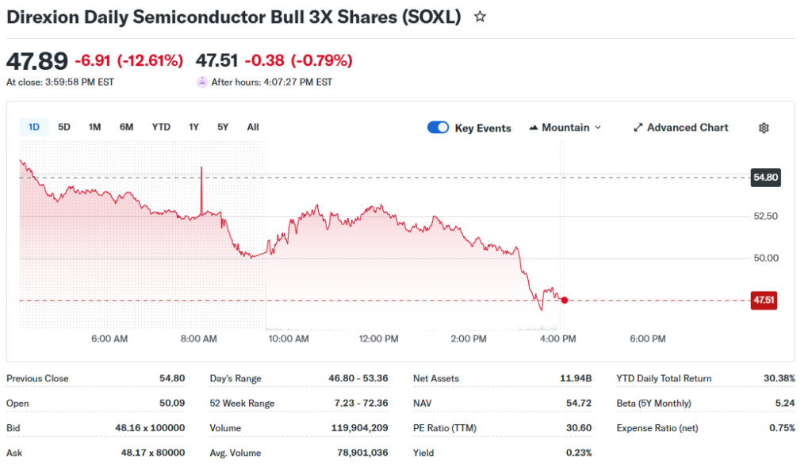Select the 1M chart range
This screenshot has width=812, height=467.
coord(94,127)
